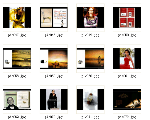Select the red-haired woman thumbnail pic049.jpg

(x=90, y=18)
